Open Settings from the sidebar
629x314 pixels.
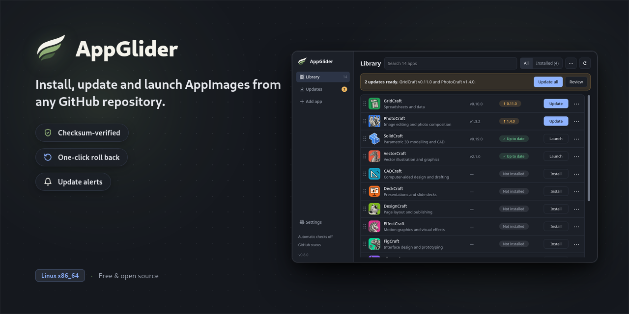click(323, 222)
